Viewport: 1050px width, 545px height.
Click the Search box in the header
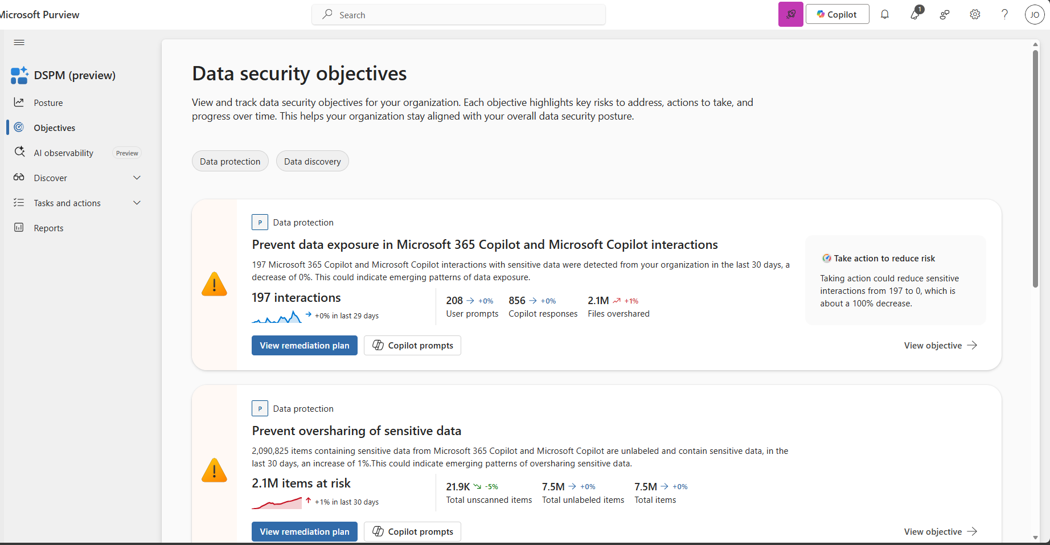tap(458, 15)
